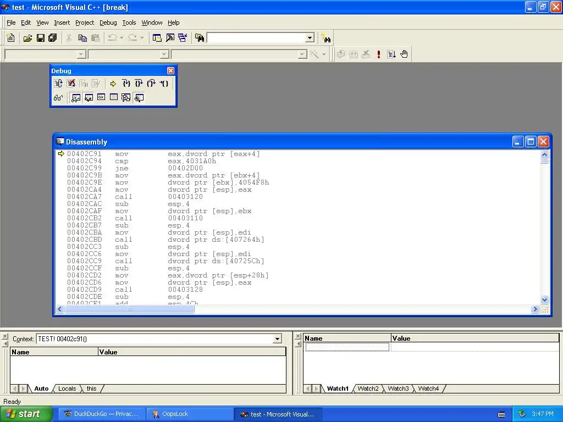Switch to the Watch4 tab
Viewport: 563px width, 422px height.
(428, 388)
